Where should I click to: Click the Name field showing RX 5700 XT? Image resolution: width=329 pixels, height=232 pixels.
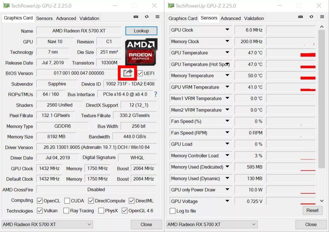click(x=79, y=31)
